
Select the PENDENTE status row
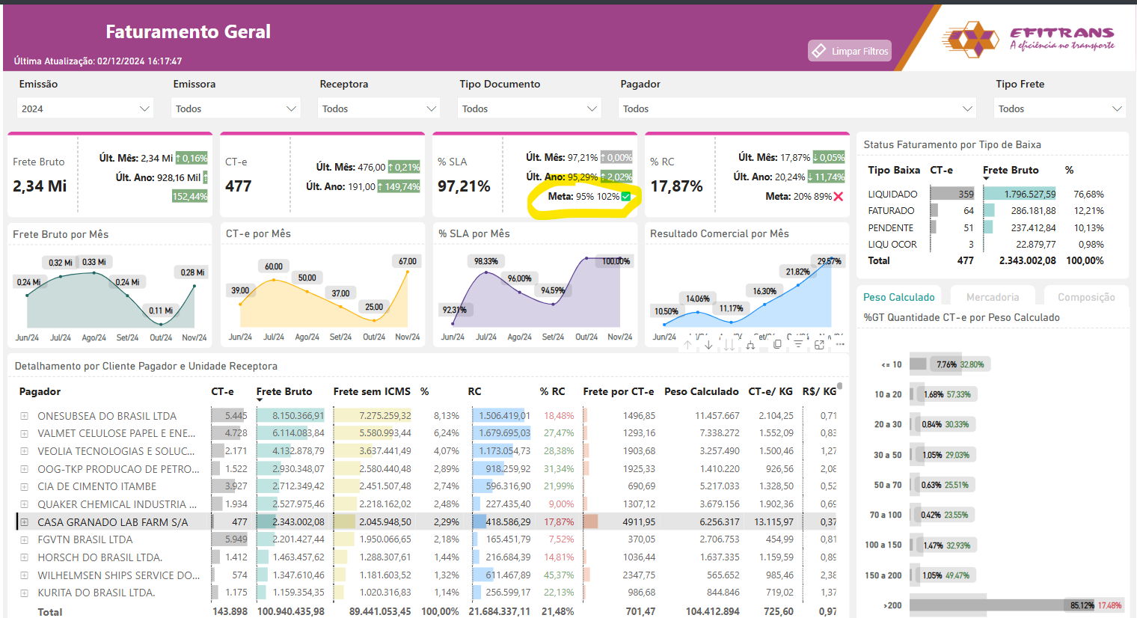[x=986, y=227]
